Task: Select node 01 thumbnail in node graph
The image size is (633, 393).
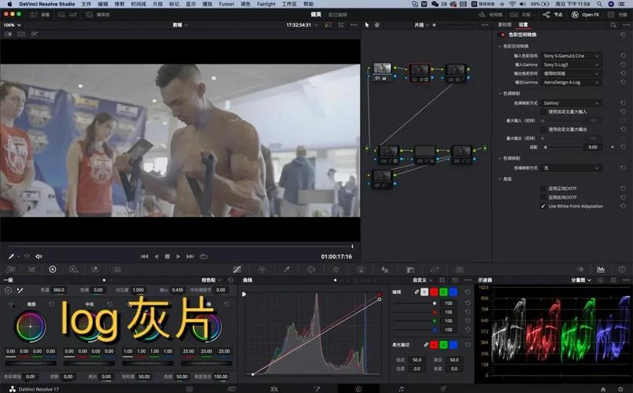Action: [382, 68]
